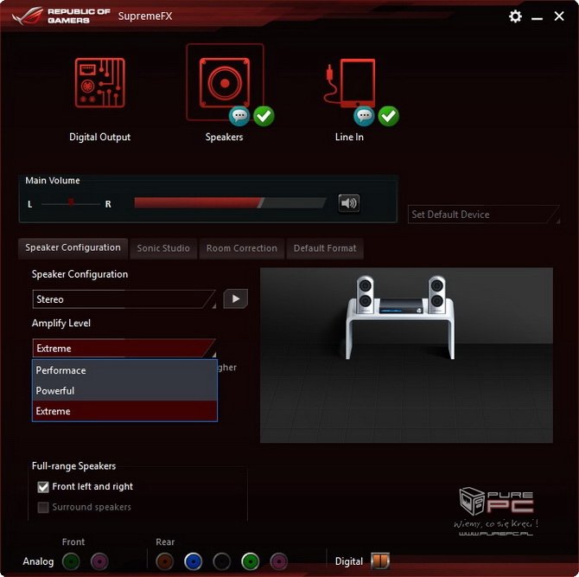Click the Line In chat bubble badge

click(364, 116)
